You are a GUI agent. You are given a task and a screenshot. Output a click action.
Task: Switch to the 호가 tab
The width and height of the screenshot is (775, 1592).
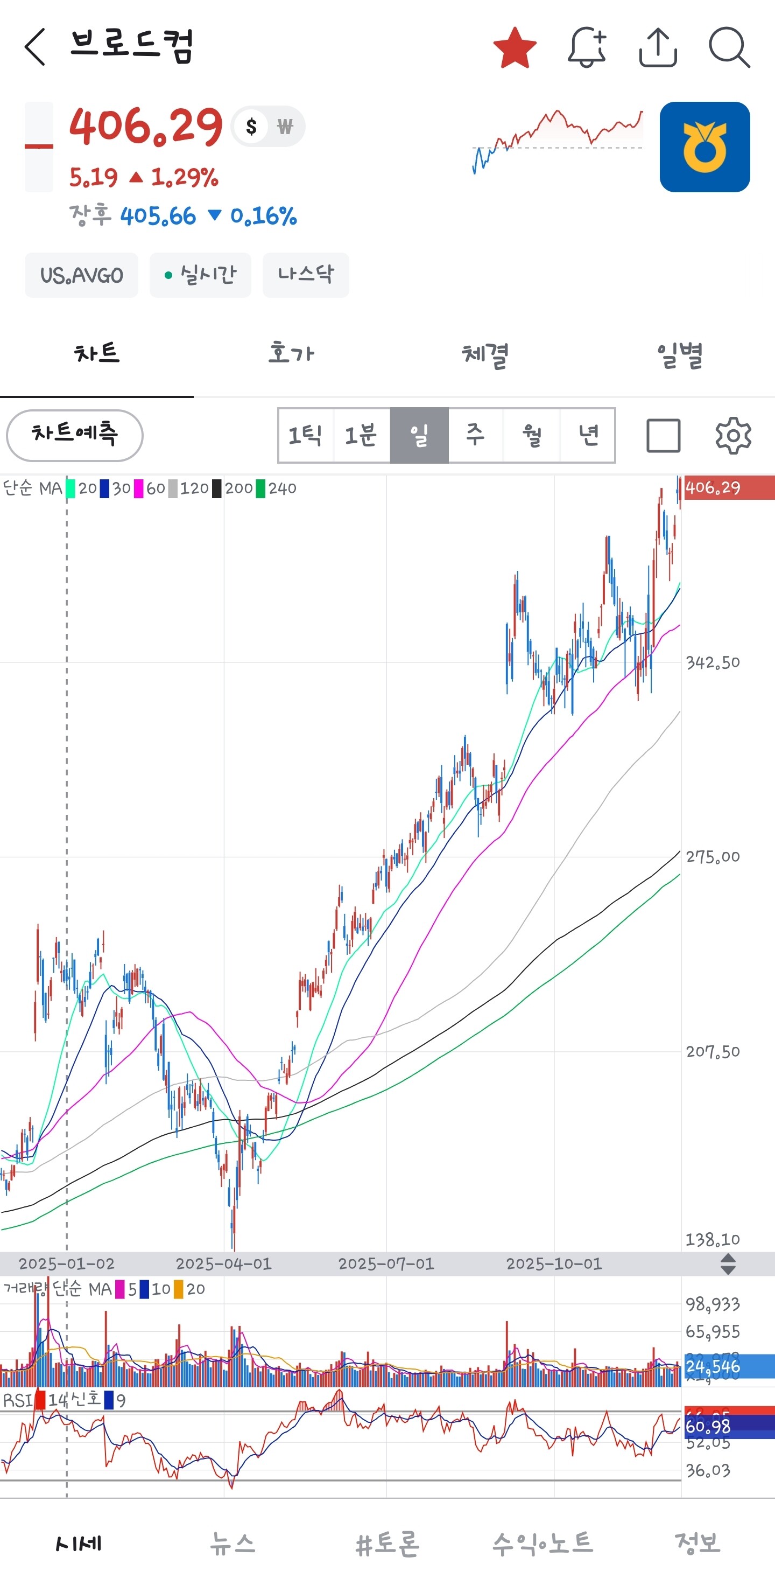[x=291, y=354]
